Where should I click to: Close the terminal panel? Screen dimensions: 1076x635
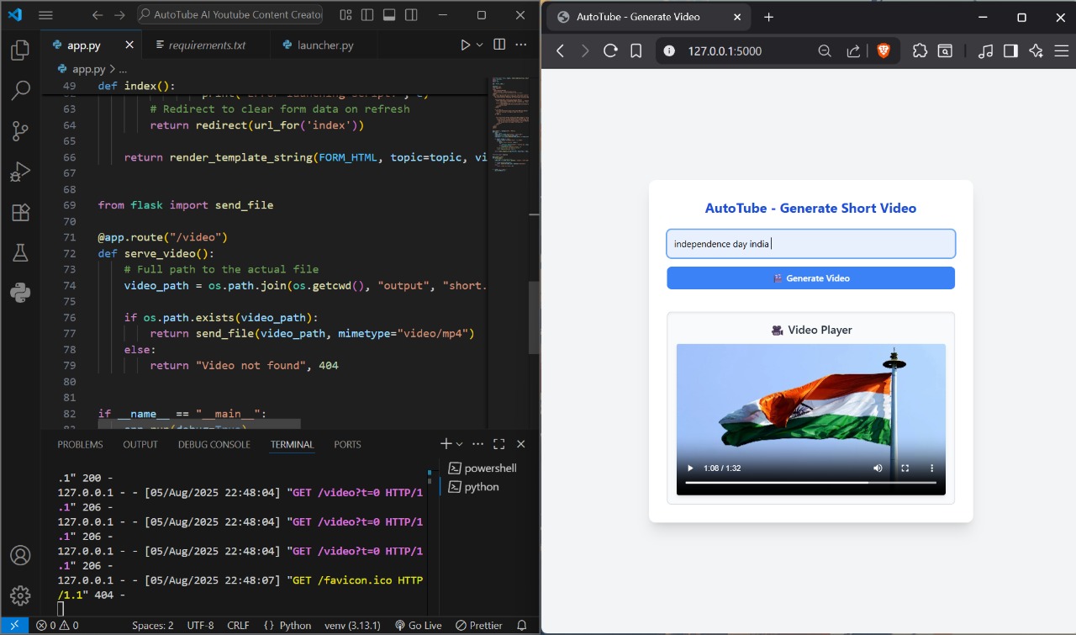click(x=520, y=444)
